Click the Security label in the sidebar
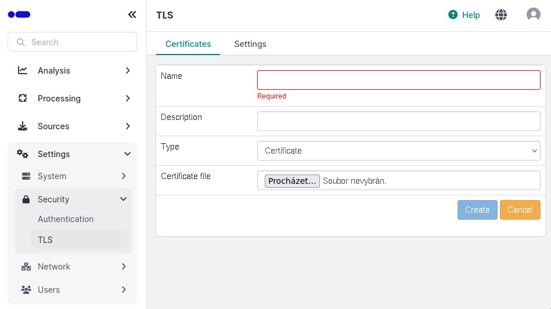Image resolution: width=551 pixels, height=309 pixels. [x=53, y=199]
